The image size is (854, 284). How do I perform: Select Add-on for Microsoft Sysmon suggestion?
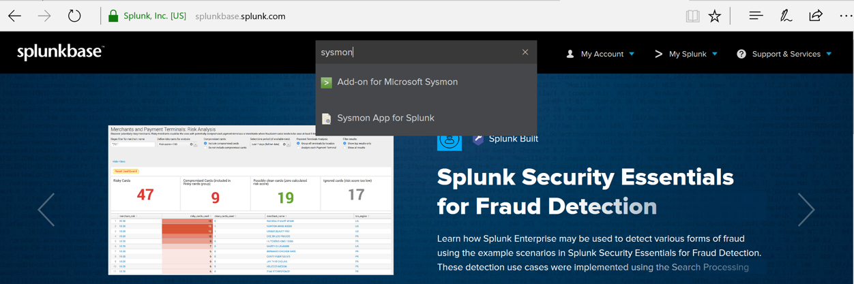point(397,82)
